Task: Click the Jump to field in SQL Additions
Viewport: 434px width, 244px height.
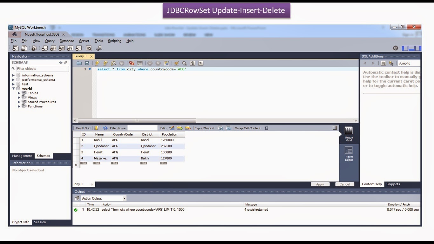Action: click(x=409, y=63)
